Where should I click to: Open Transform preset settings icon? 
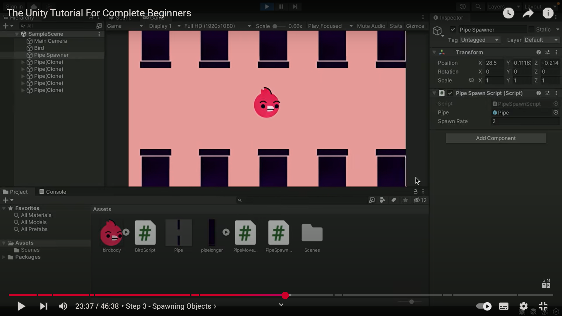[547, 52]
